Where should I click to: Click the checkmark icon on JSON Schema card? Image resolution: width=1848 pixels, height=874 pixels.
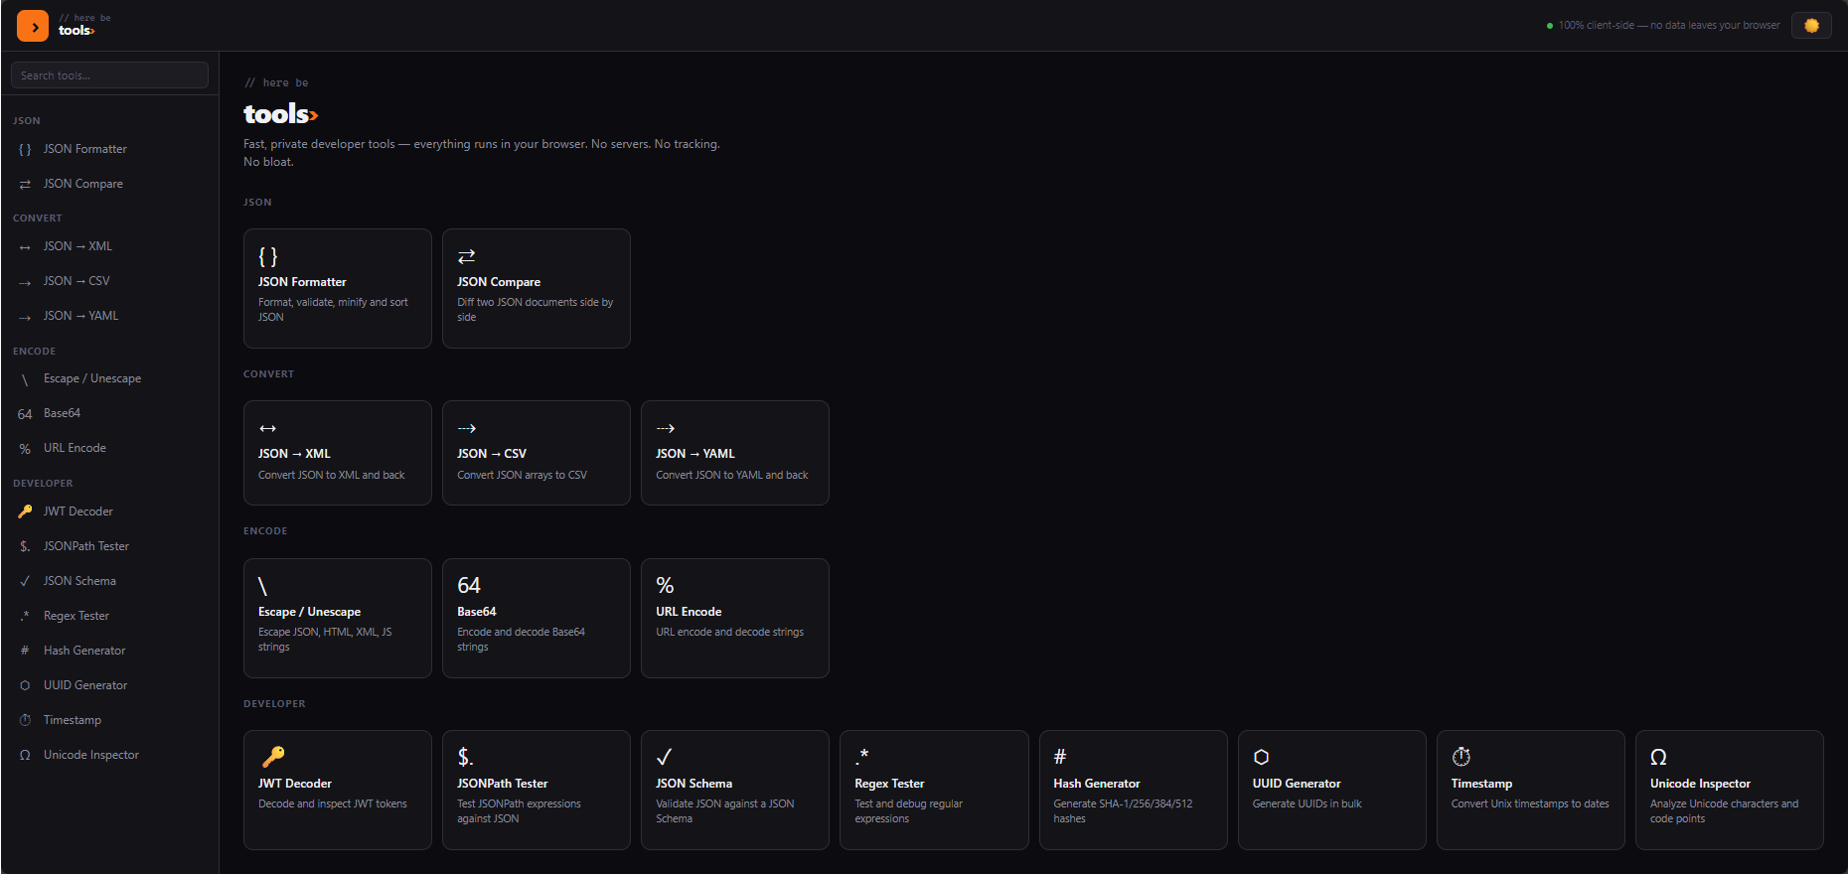click(x=664, y=757)
